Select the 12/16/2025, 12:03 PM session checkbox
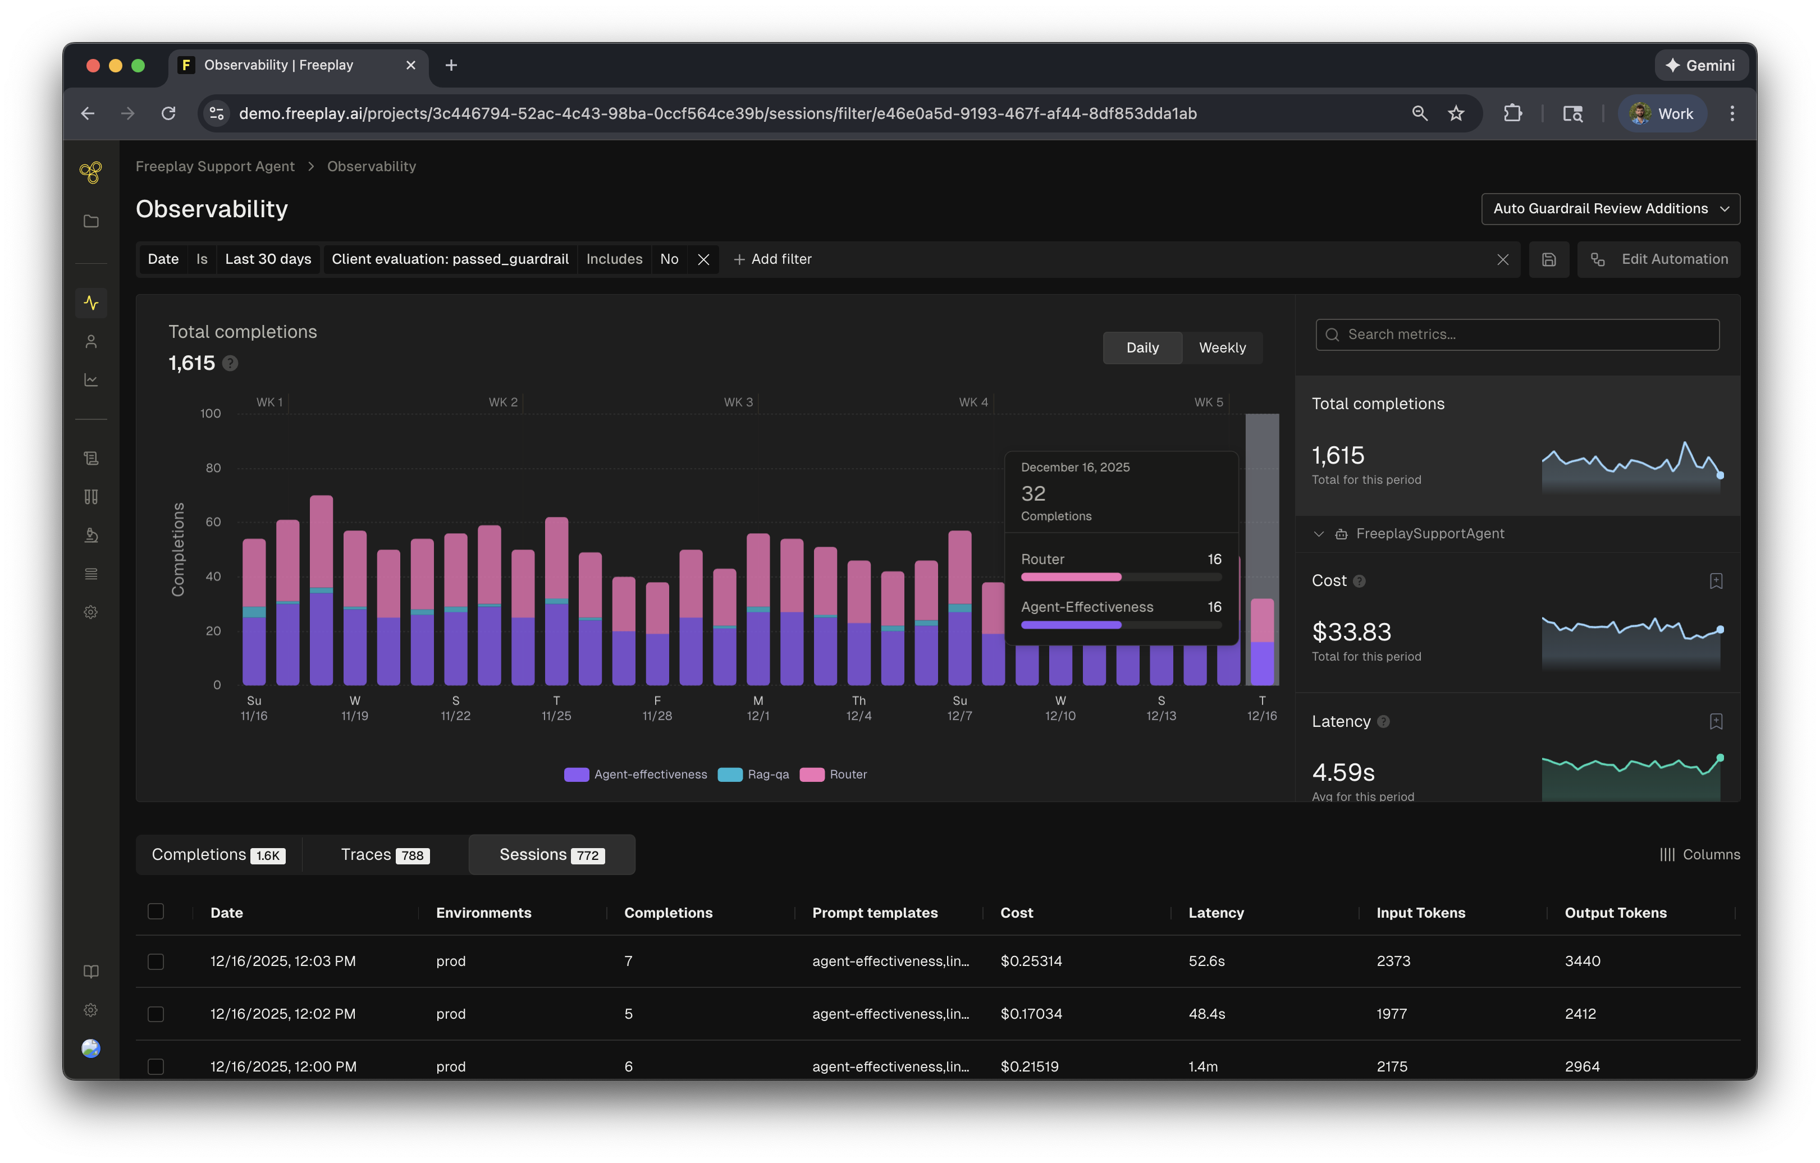Viewport: 1820px width, 1163px height. point(156,961)
